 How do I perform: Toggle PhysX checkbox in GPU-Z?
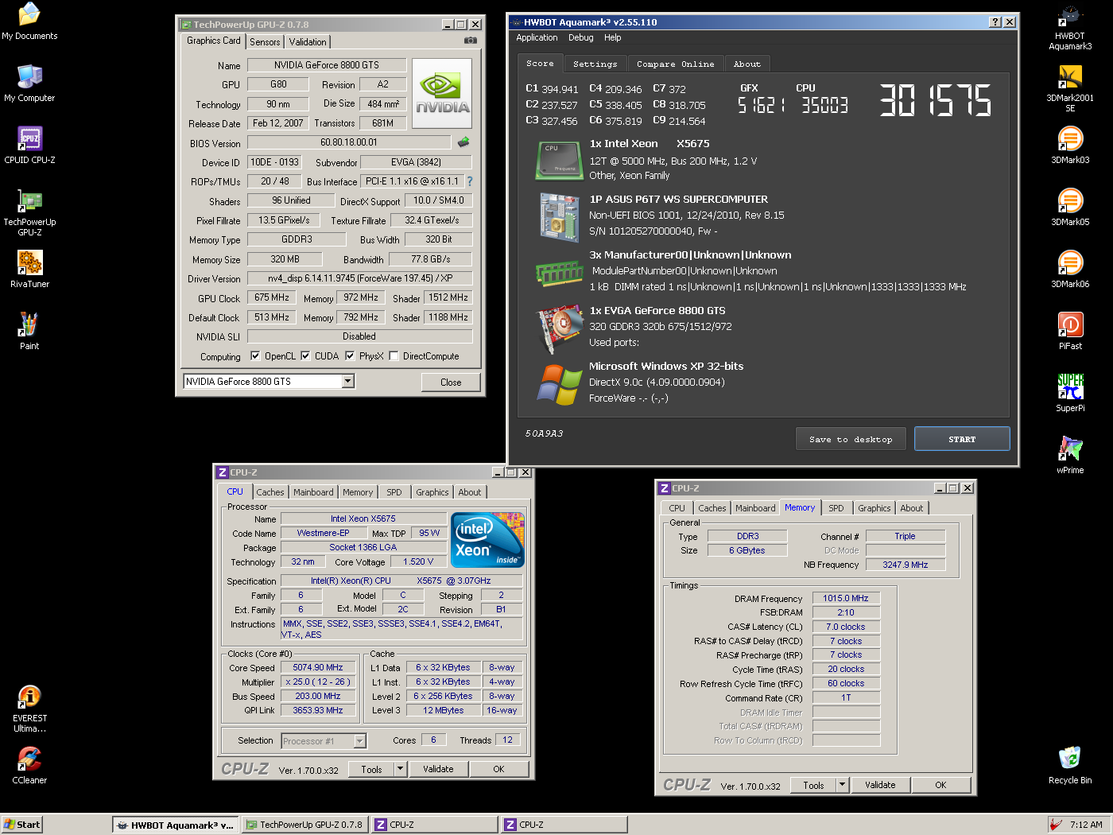click(x=350, y=356)
